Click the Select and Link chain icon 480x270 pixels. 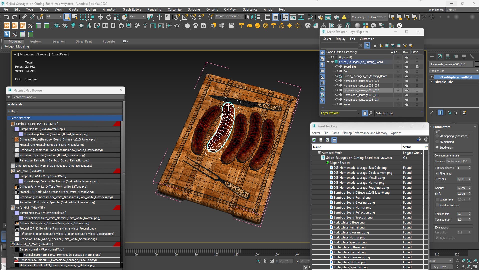click(x=24, y=17)
